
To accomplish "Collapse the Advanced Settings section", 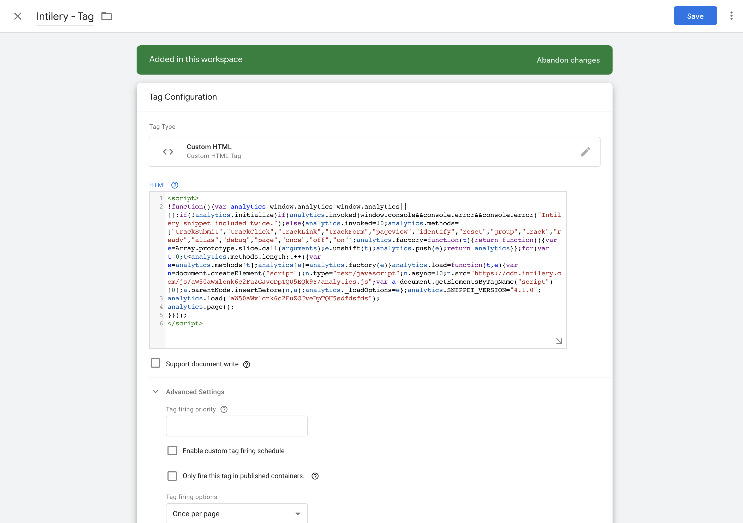I will pos(156,392).
